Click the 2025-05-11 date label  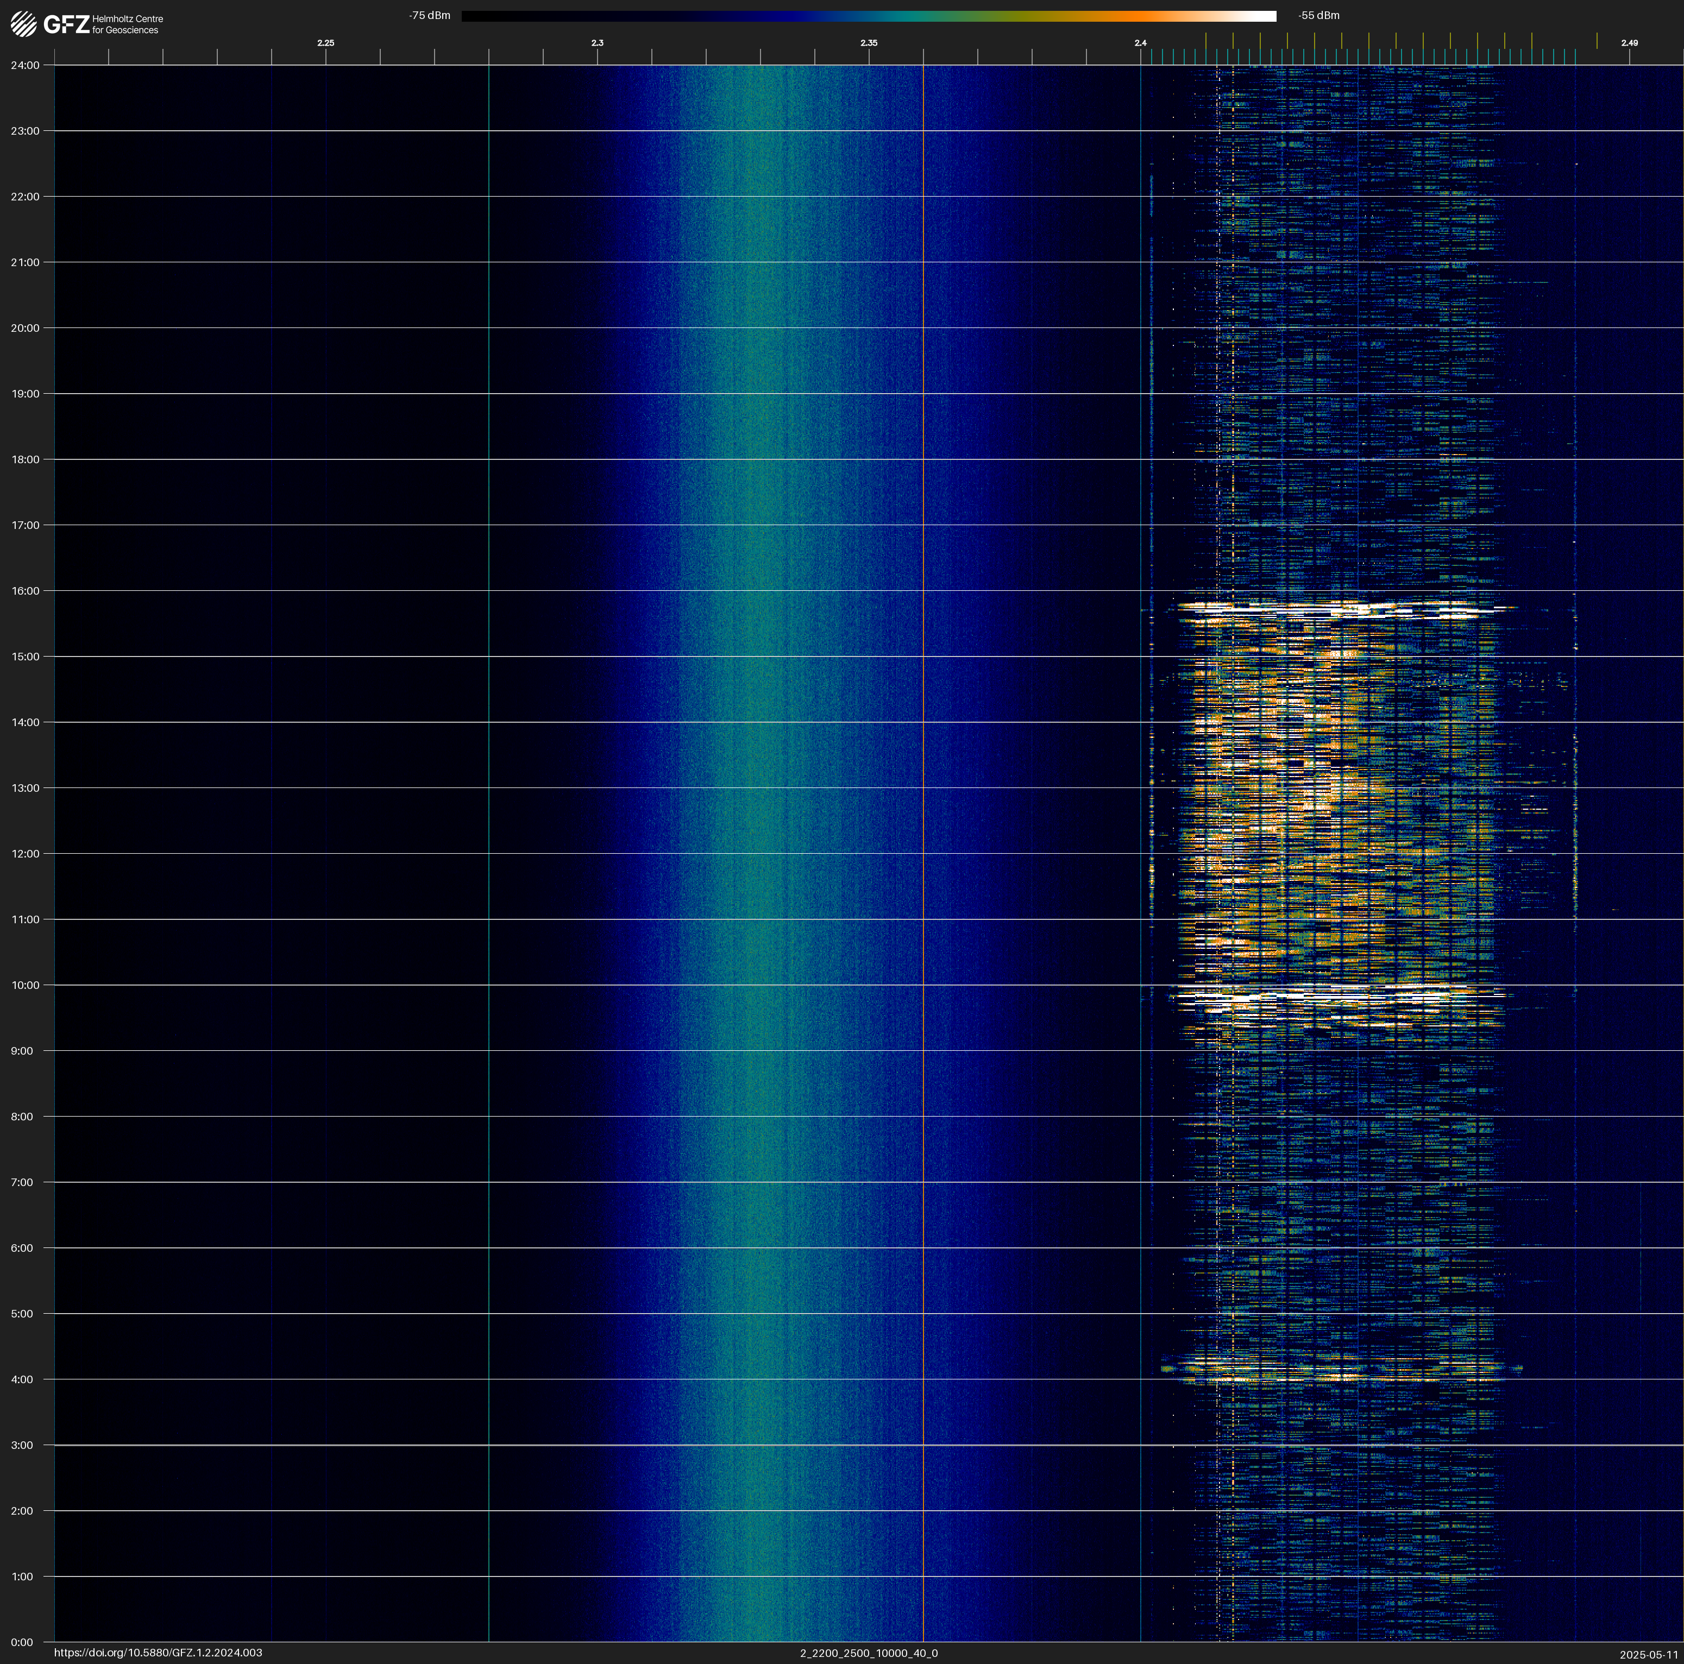(1648, 1654)
